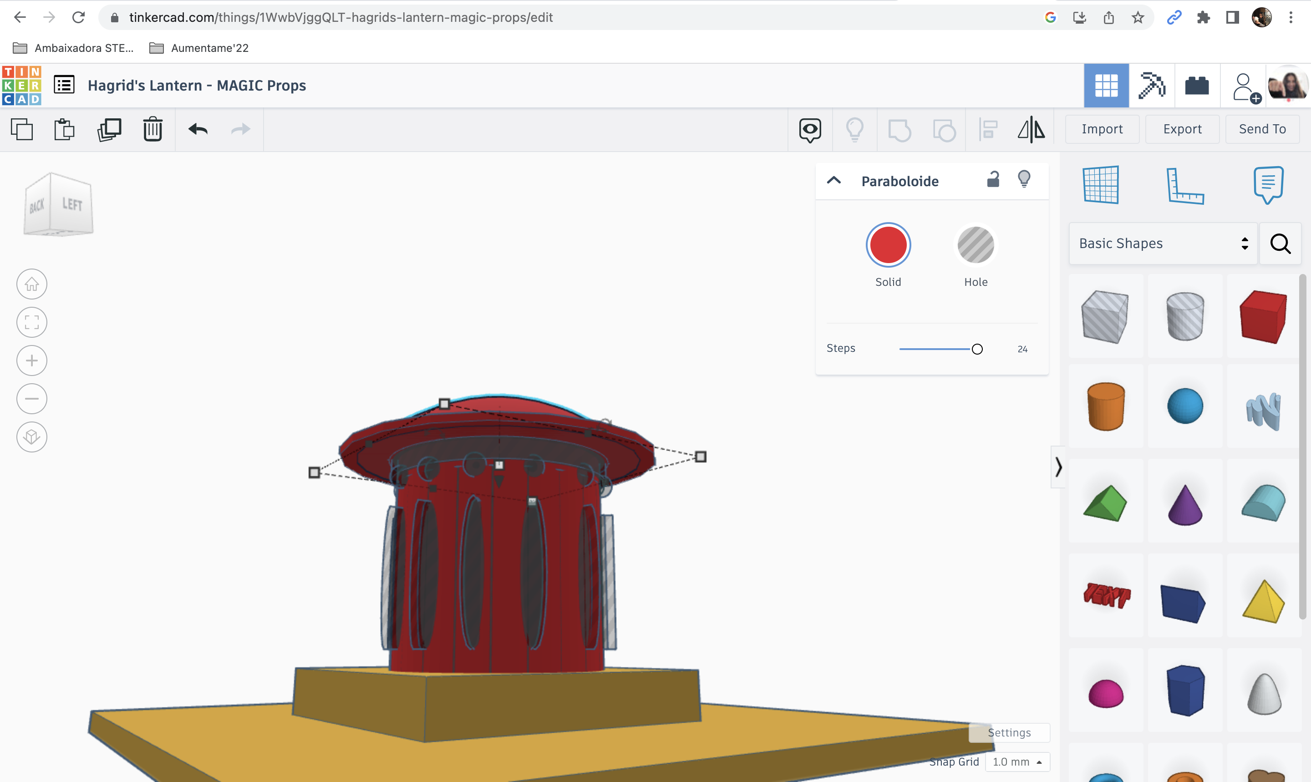Reset view to home position
1311x782 pixels.
pyautogui.click(x=31, y=284)
